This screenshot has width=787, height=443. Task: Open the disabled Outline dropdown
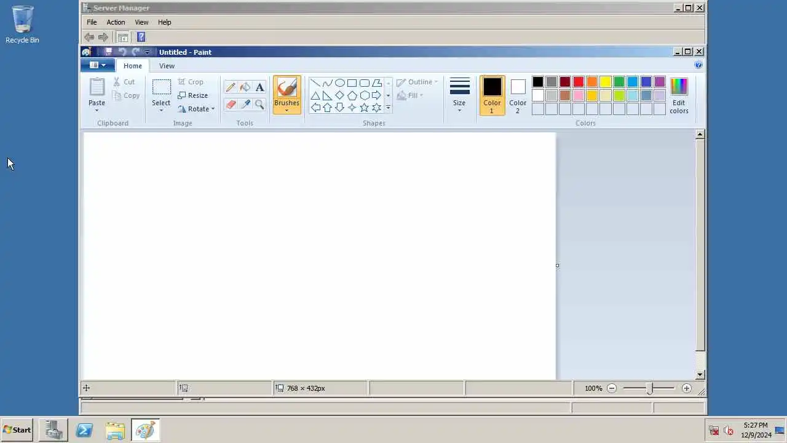tap(417, 82)
